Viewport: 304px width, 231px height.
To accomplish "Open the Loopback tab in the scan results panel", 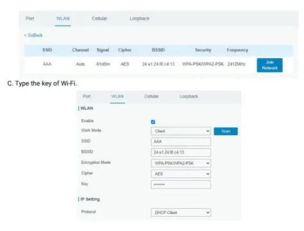I will tap(139, 19).
